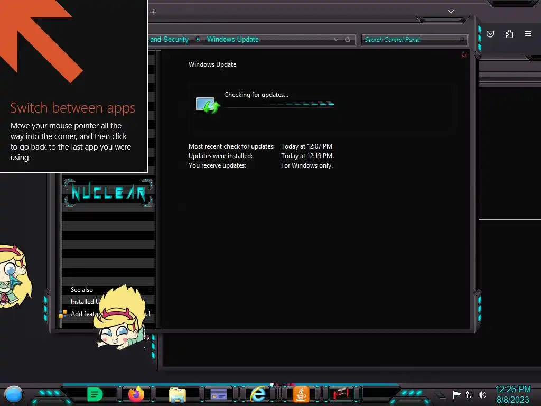The height and width of the screenshot is (406, 541).
Task: Click 'Updates were installed:' label
Action: click(220, 156)
